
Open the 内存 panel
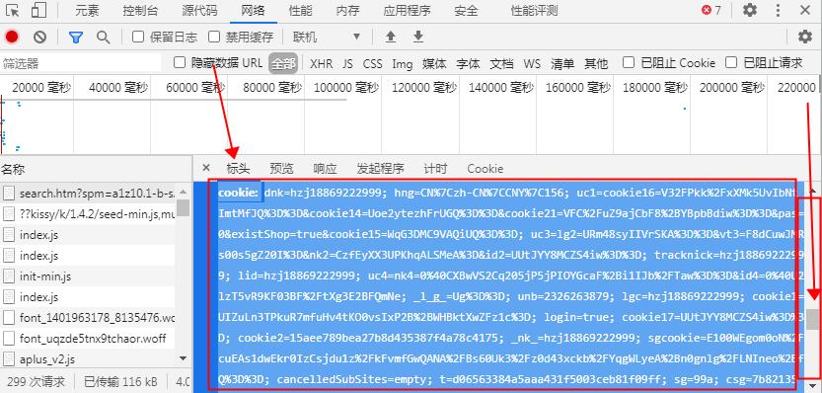348,10
